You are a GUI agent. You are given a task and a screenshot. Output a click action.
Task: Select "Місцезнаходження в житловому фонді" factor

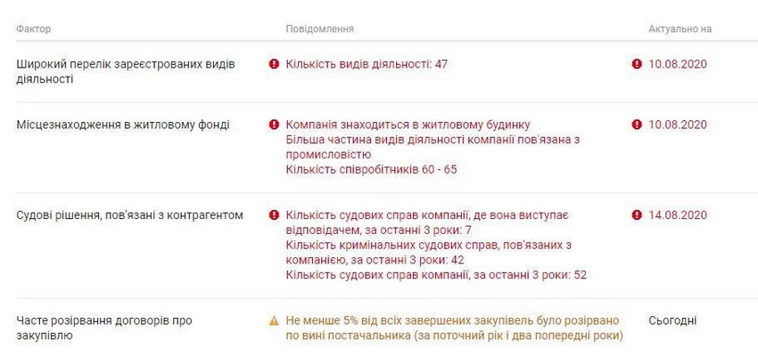[123, 125]
